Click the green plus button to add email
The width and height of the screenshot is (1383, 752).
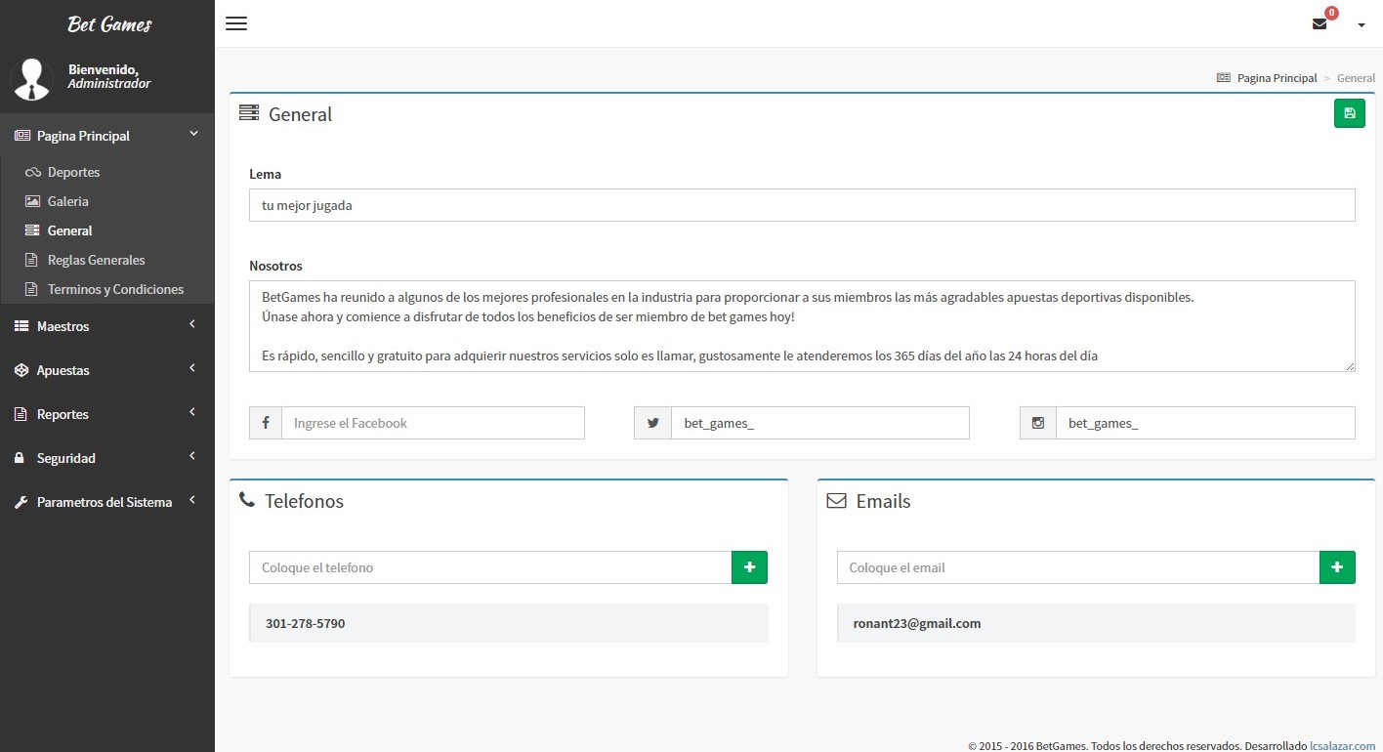[x=1337, y=567]
